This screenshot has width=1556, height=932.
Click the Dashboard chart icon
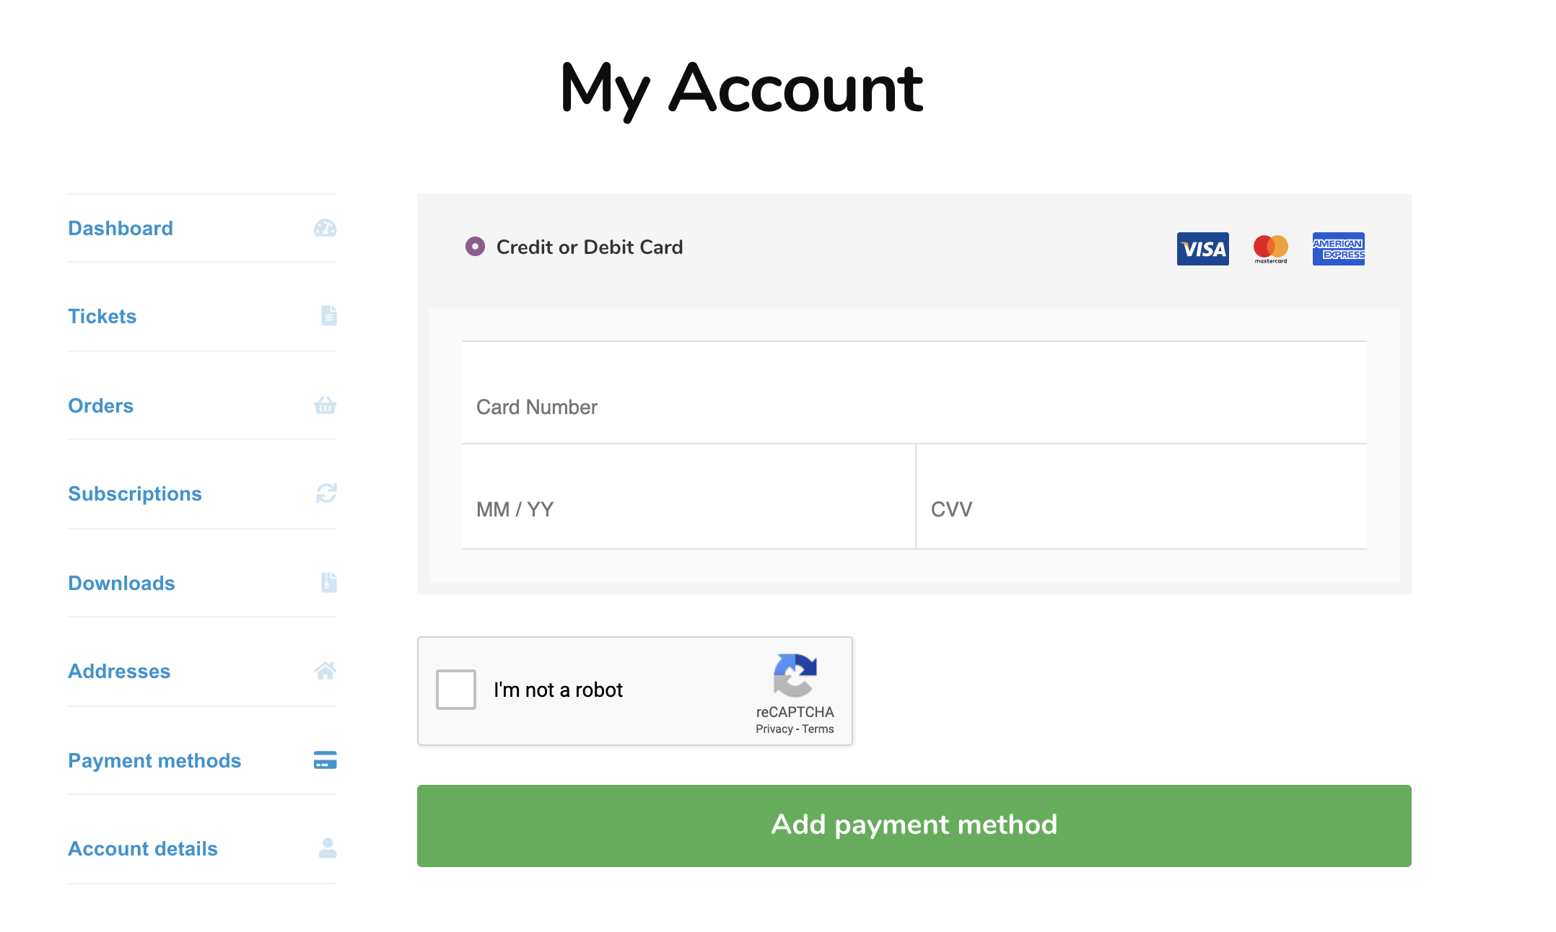click(326, 228)
